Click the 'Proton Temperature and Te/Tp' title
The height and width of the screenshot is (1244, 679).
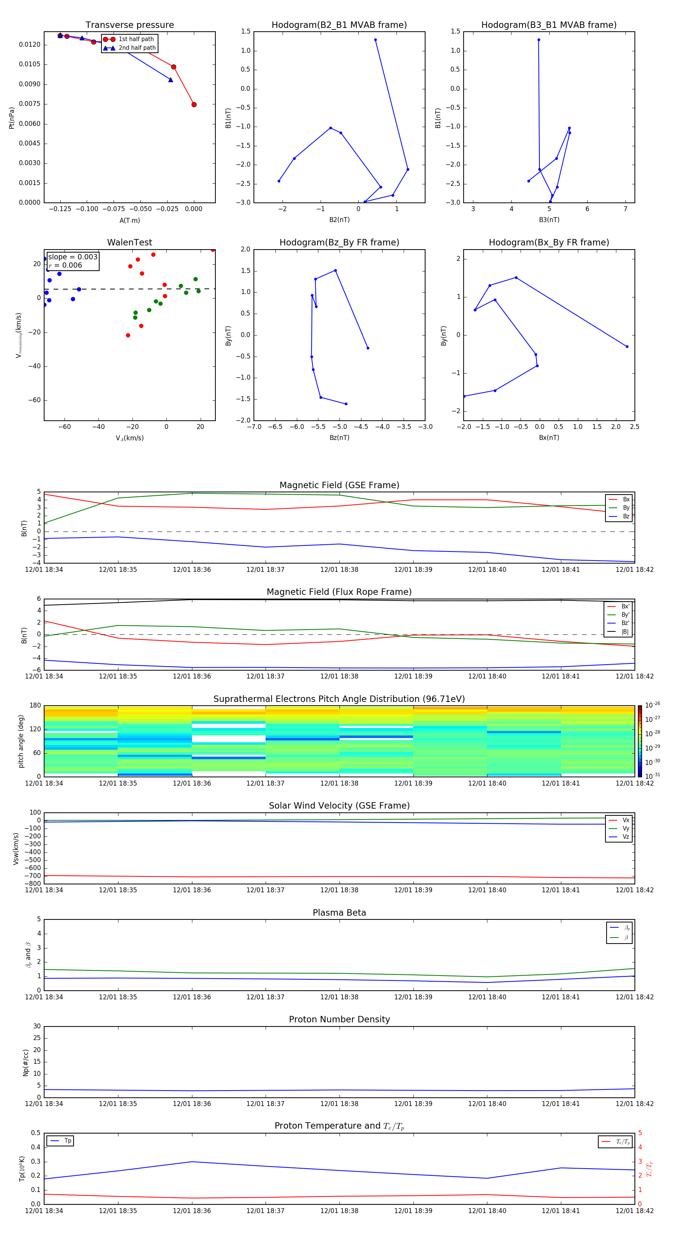(339, 1126)
